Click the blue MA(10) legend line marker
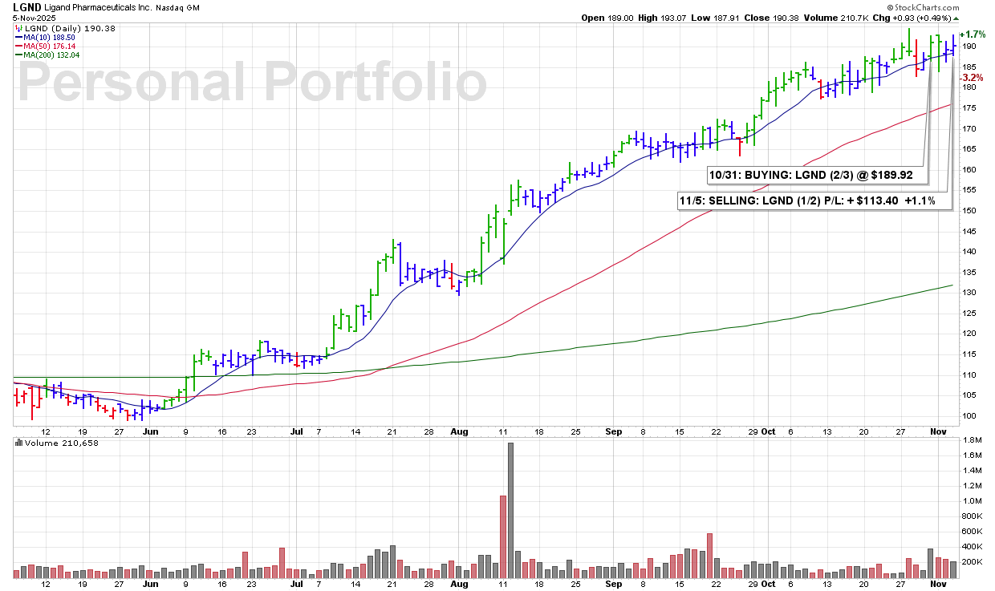 pos(18,37)
